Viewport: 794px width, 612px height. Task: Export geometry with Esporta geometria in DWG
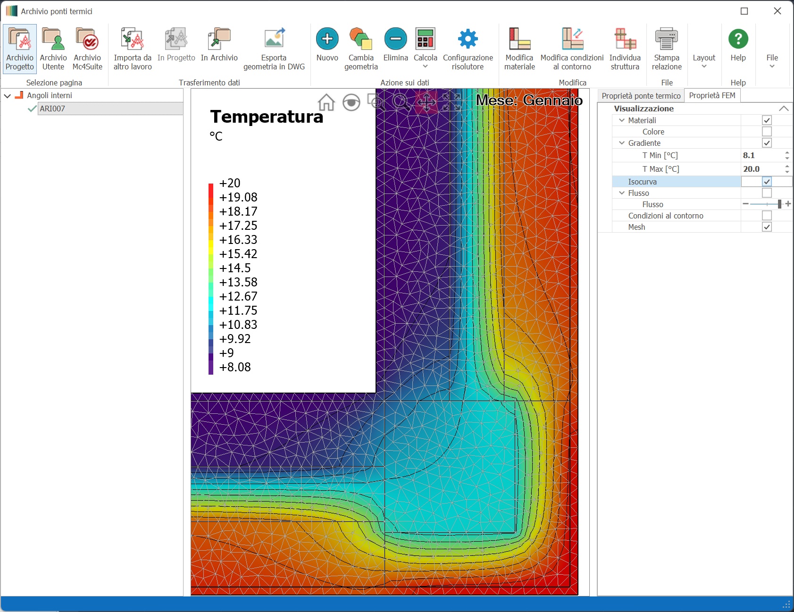pos(274,49)
